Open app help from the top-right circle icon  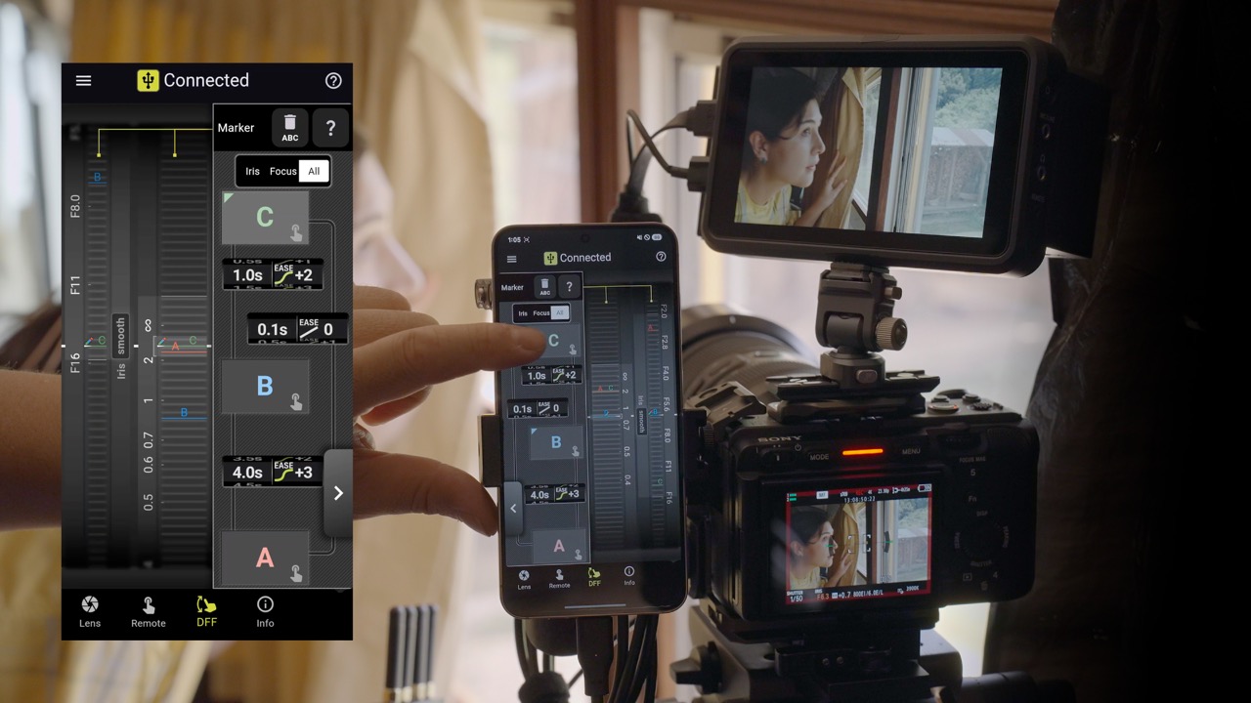pos(333,81)
